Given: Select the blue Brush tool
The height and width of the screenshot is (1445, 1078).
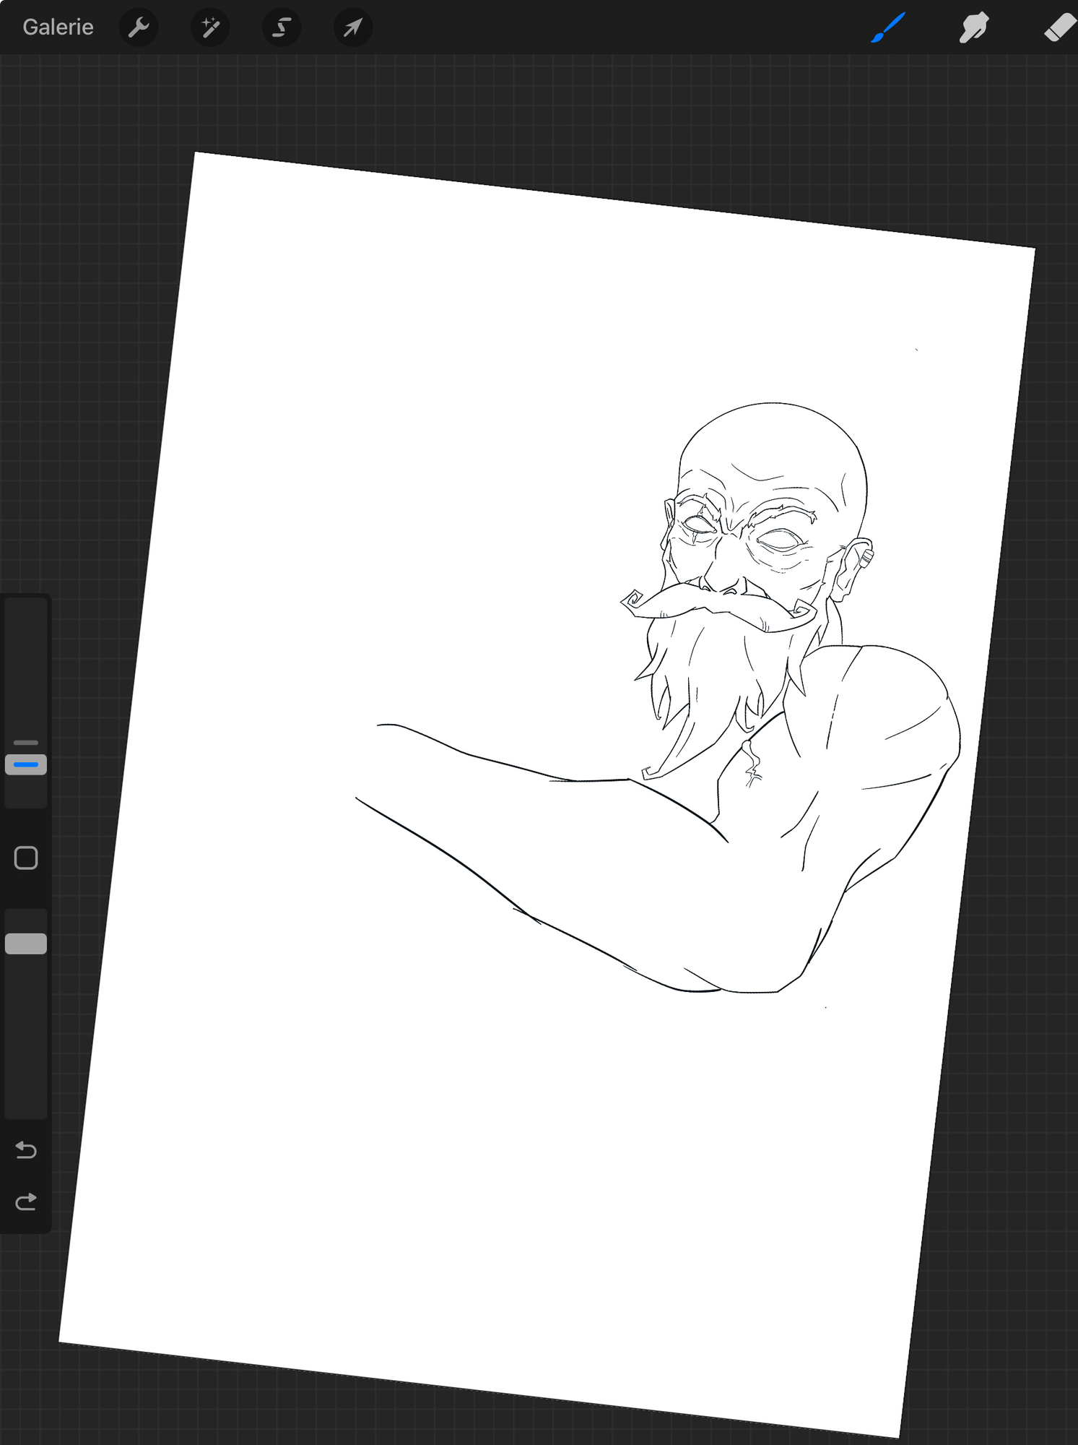Looking at the screenshot, I should pos(888,27).
